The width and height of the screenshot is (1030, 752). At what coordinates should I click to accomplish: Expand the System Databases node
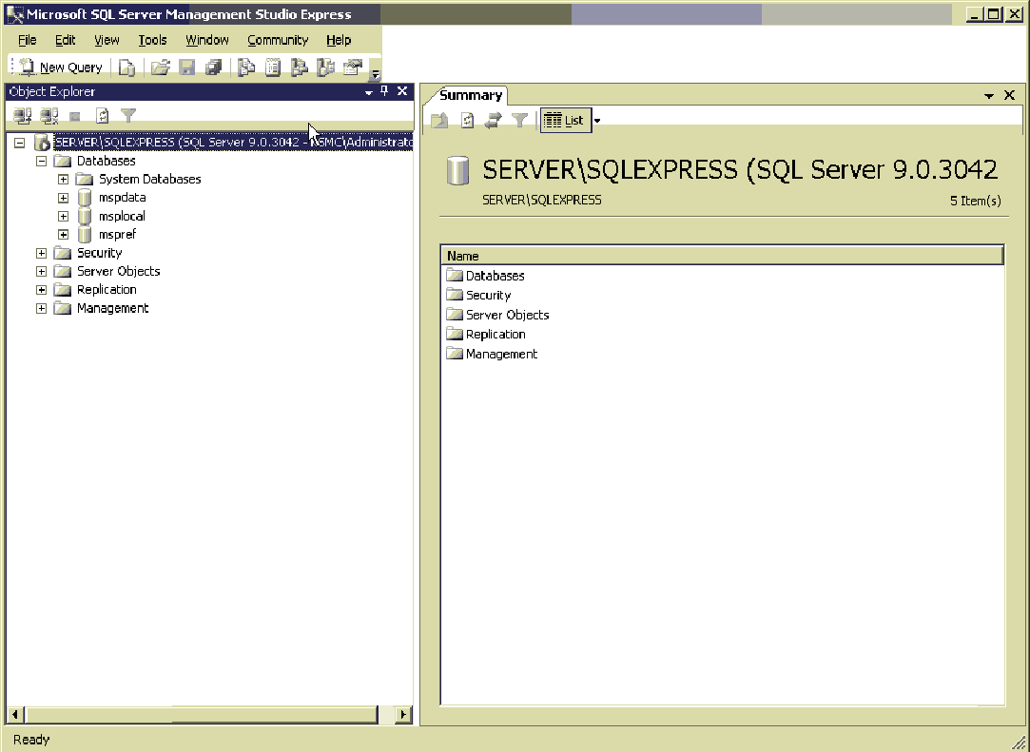point(63,180)
